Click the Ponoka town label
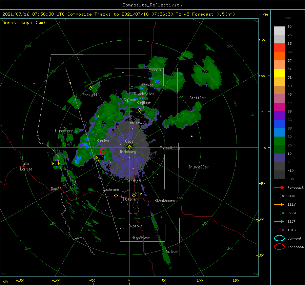 [x=155, y=70]
